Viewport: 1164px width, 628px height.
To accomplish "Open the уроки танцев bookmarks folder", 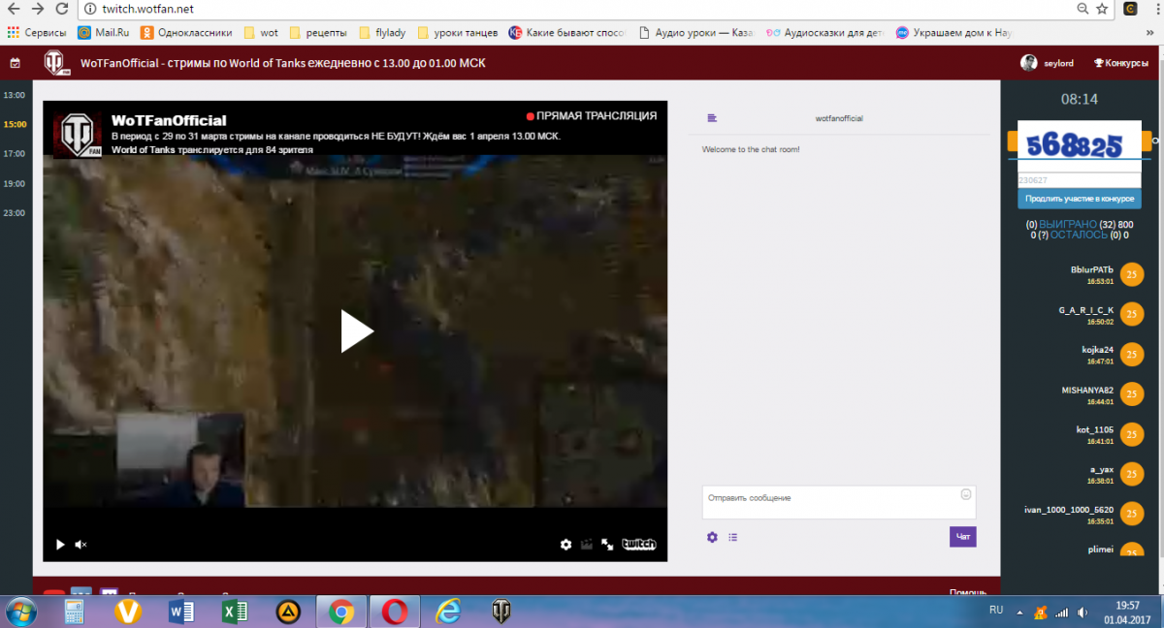I will (458, 32).
